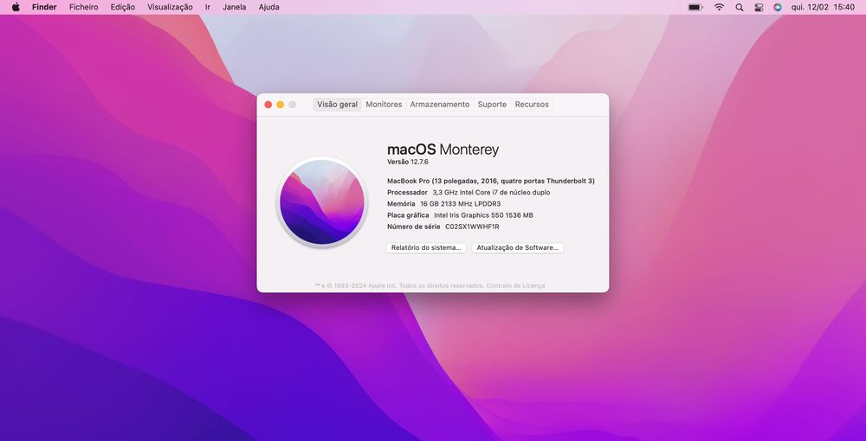
Task: Click Relatório do sistema button
Action: [426, 248]
